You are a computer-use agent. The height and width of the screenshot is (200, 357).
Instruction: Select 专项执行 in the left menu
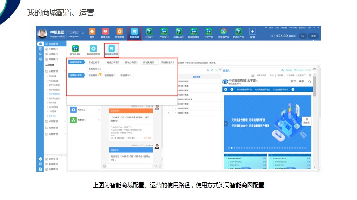pyautogui.click(x=53, y=54)
